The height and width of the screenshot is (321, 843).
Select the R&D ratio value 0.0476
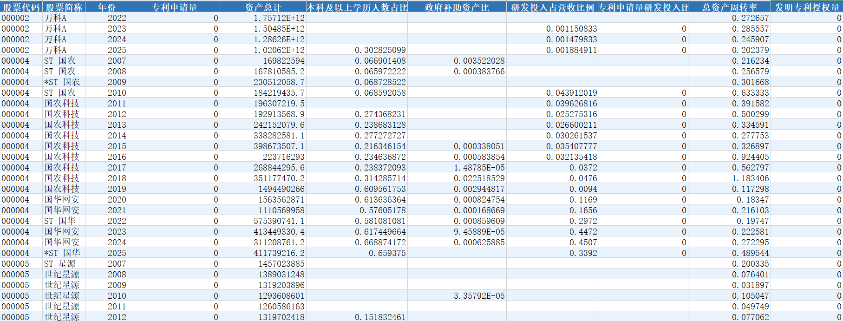point(553,178)
